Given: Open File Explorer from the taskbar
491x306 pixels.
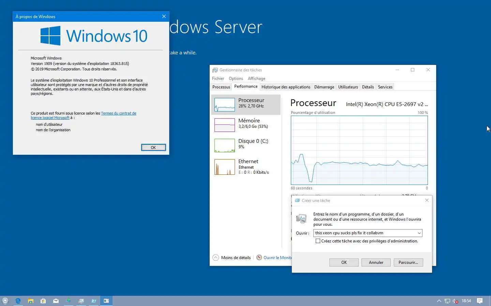Looking at the screenshot, I should coord(31,301).
